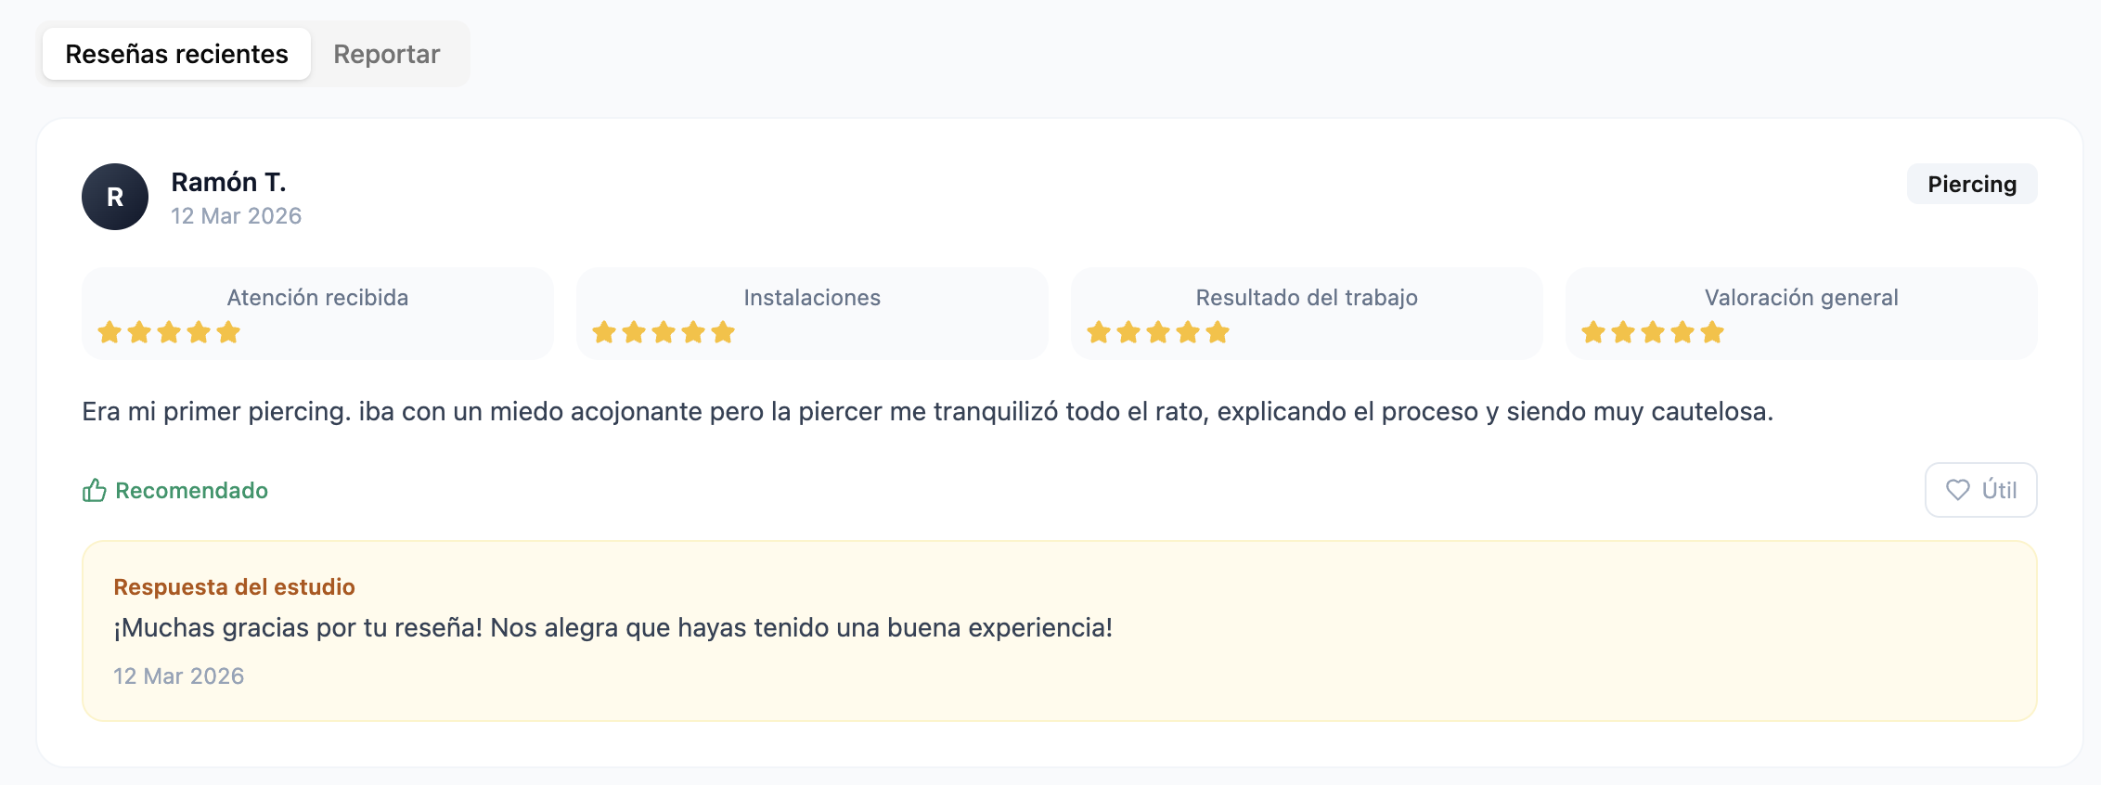Click the third star under Instalaciones

tap(664, 332)
